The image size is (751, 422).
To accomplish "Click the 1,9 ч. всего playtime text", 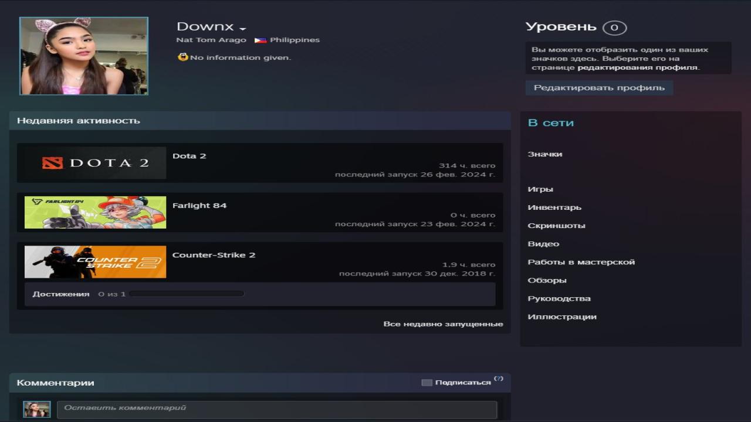I will (469, 264).
